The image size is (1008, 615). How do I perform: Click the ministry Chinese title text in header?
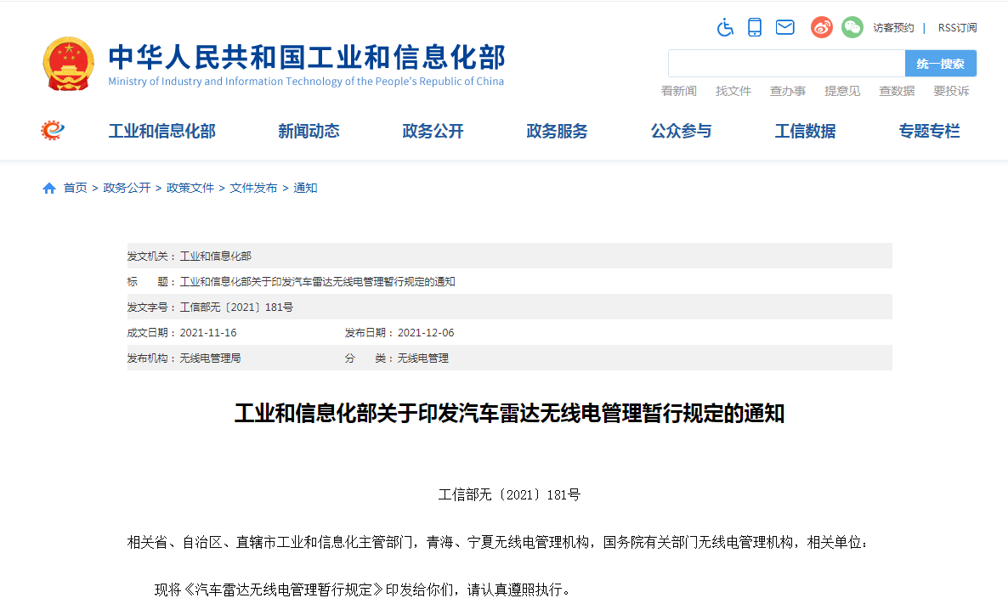307,57
